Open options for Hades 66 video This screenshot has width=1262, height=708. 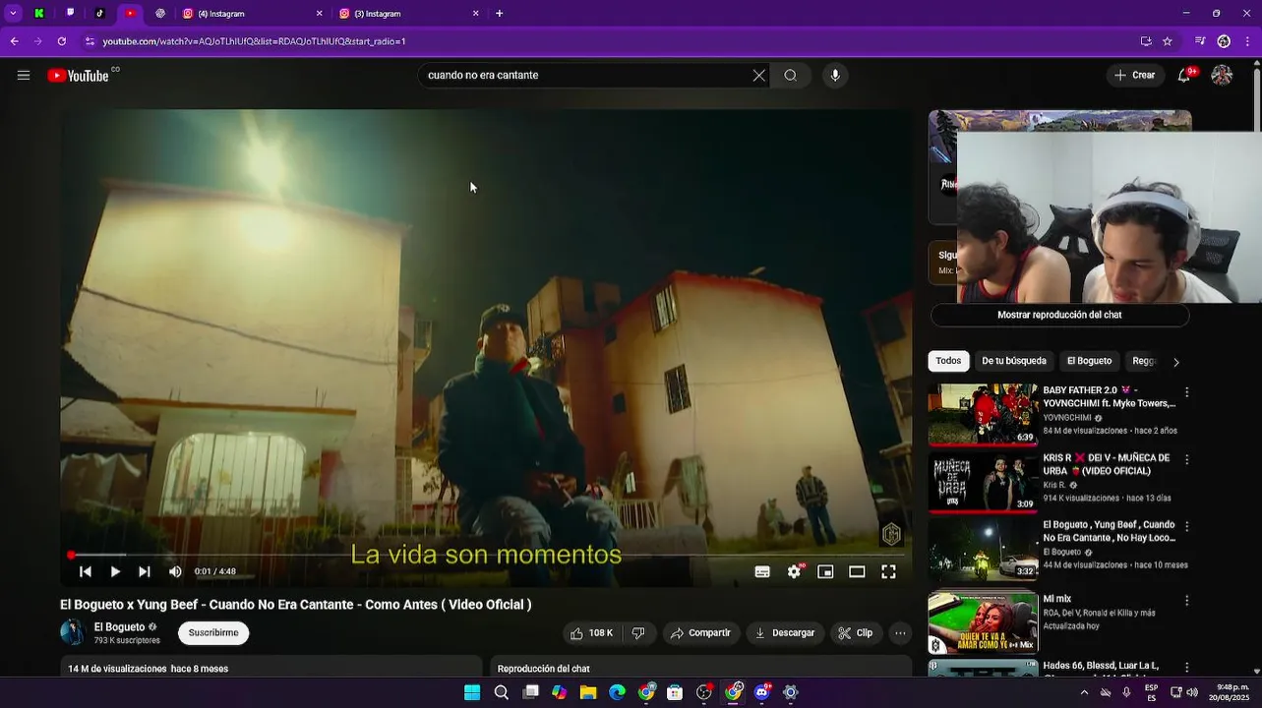(x=1186, y=667)
